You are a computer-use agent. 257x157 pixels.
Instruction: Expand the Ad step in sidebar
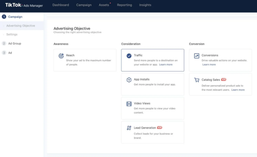(x=10, y=52)
